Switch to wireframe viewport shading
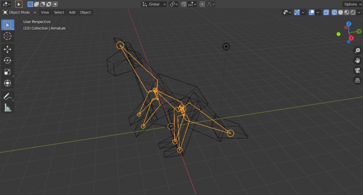363x195 pixels. (334, 12)
